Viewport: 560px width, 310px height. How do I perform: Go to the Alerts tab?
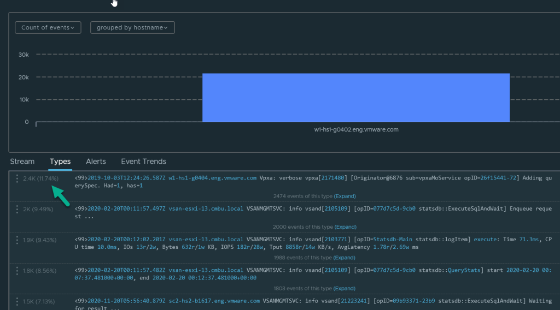pos(96,162)
